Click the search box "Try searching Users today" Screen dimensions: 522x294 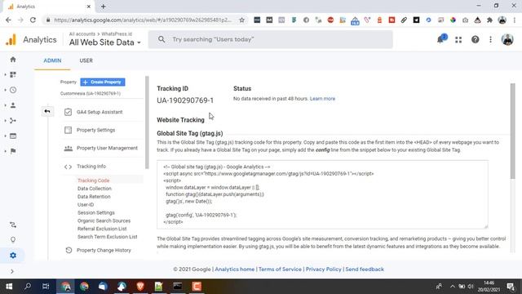tap(270, 39)
